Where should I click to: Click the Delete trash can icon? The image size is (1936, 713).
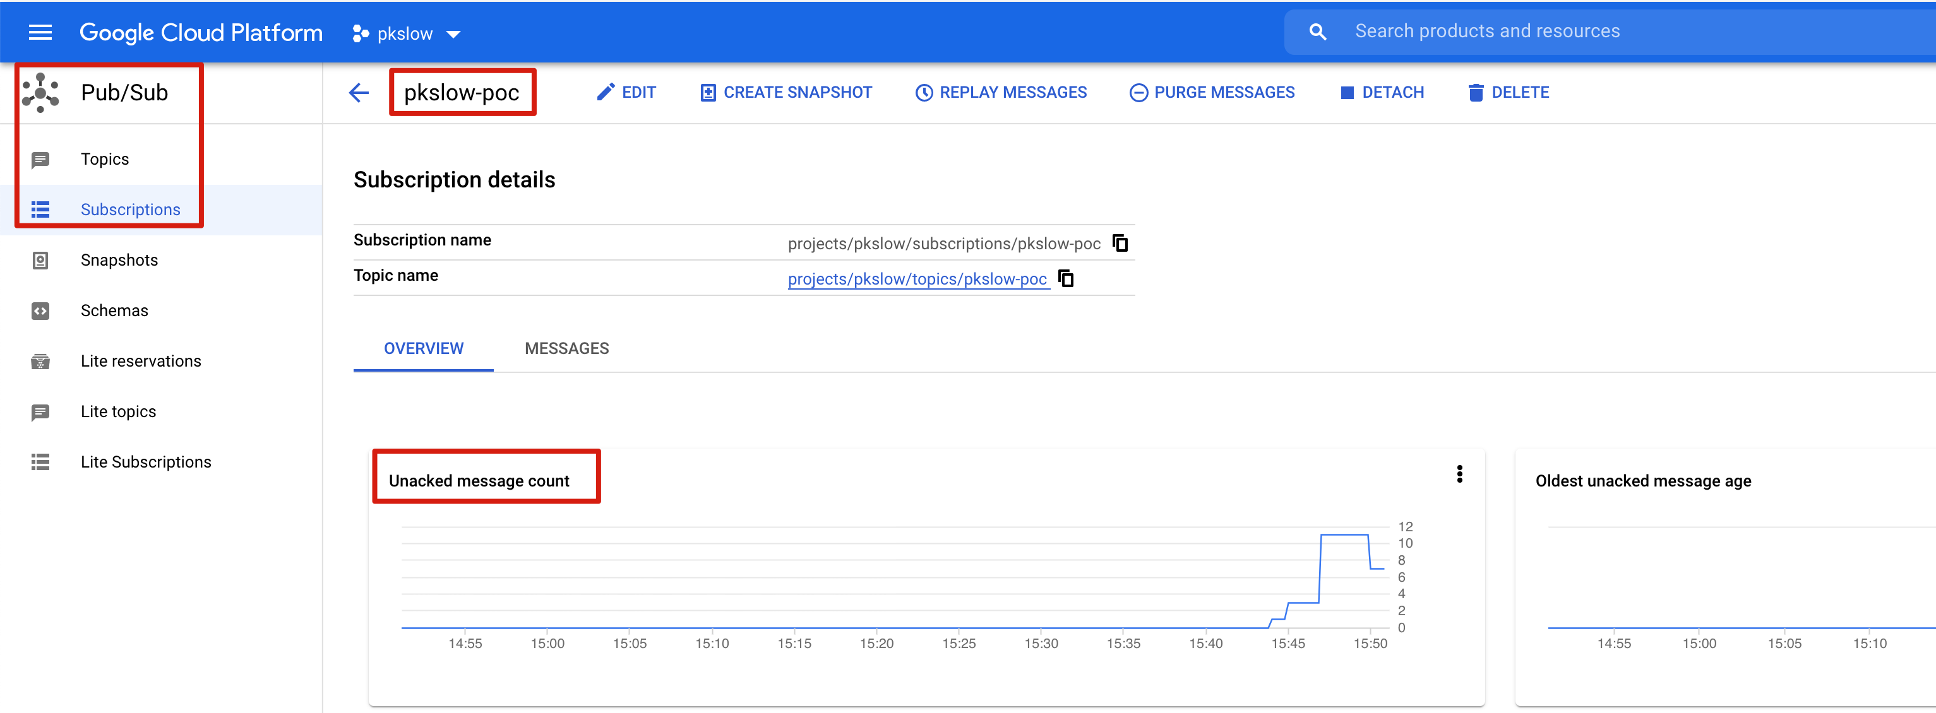click(1476, 92)
